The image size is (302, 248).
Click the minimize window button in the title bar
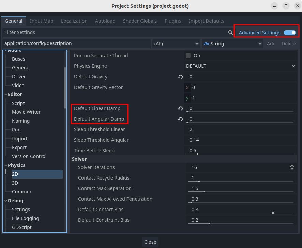click(x=275, y=6)
